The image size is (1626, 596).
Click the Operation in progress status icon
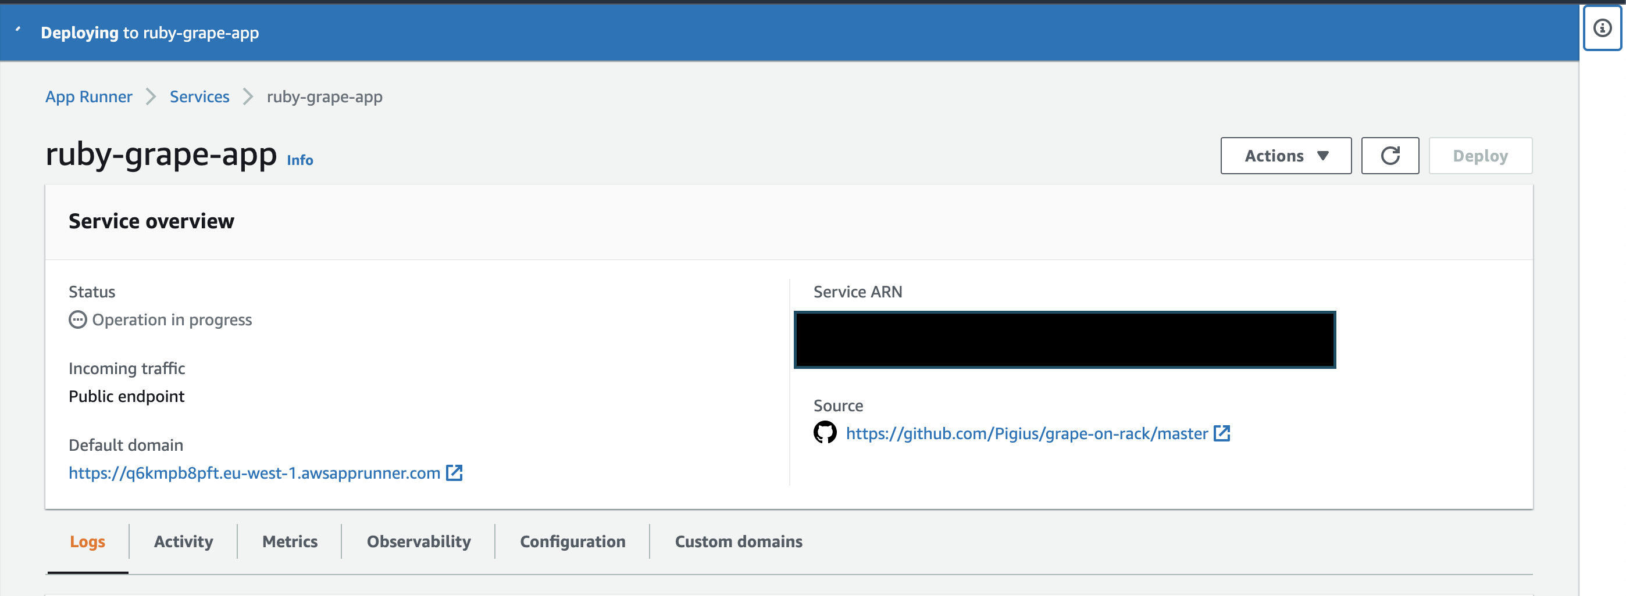click(x=77, y=319)
